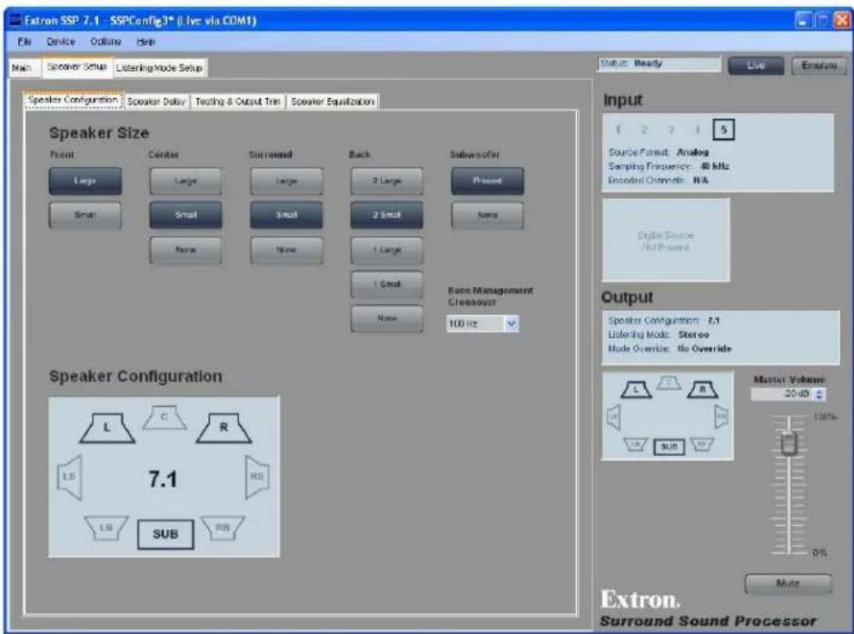Open the Testing & Output Trim sub-tab
The width and height of the screenshot is (854, 634).
(x=237, y=102)
